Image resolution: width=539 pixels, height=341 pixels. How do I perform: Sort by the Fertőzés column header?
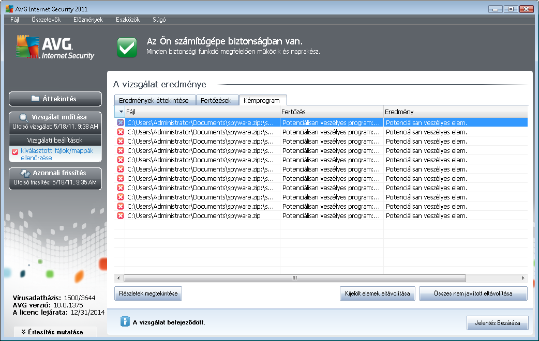pos(332,112)
